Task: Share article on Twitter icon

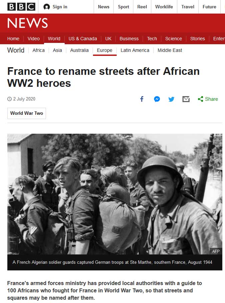Action: click(171, 99)
